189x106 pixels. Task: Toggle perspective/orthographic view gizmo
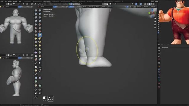[155, 27]
